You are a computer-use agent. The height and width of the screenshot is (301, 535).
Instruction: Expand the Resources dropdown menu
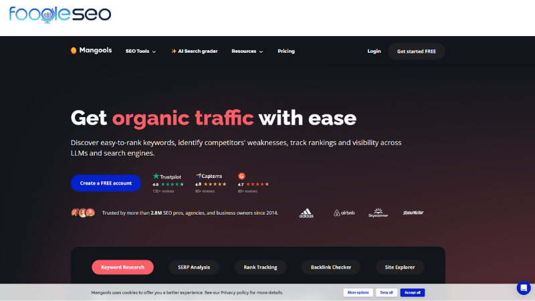coord(247,52)
